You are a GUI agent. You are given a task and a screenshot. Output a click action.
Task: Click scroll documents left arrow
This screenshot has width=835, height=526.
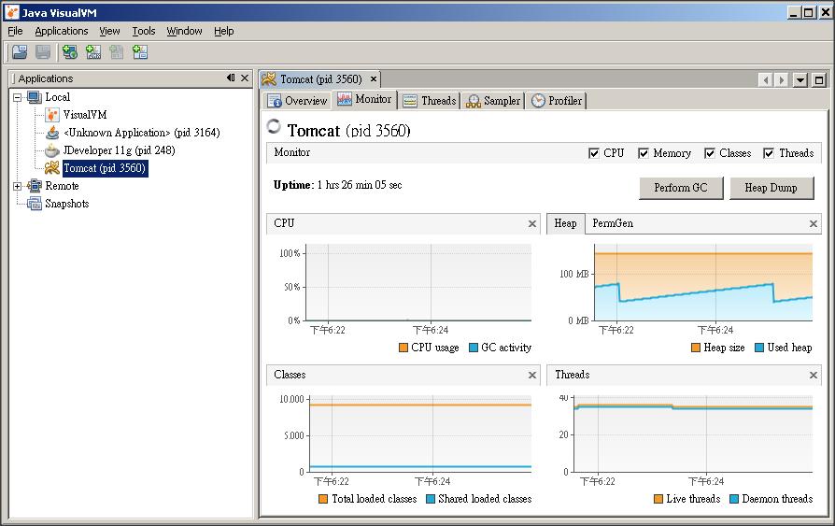coord(766,80)
